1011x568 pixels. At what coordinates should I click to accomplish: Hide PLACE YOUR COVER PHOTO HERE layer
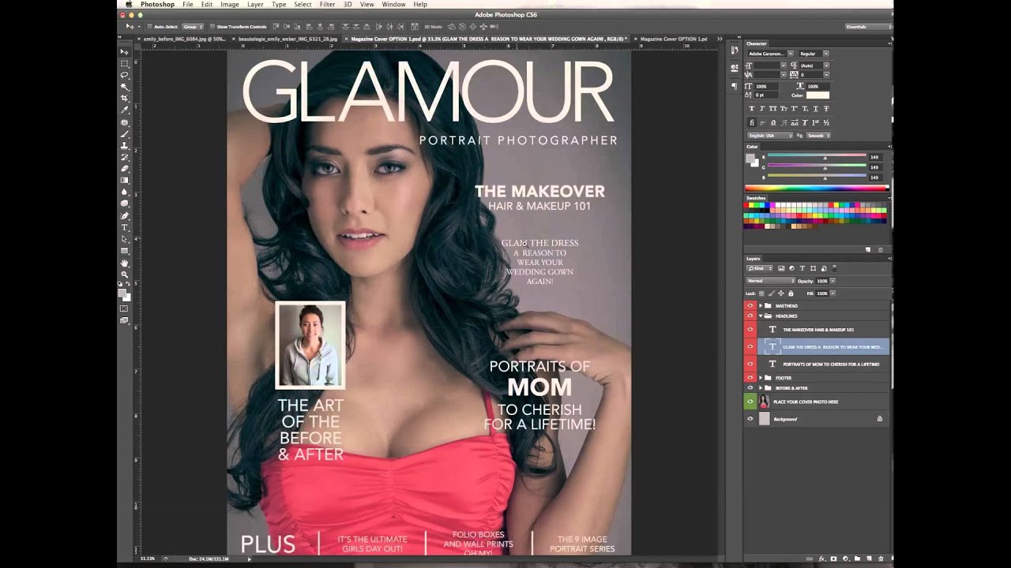pos(750,402)
